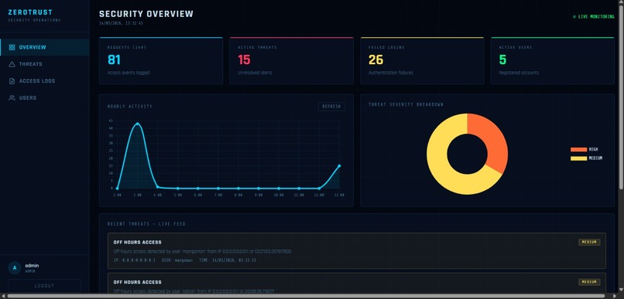Click the Medium badge on mangoman threat
This screenshot has height=299, width=624.
(589, 243)
